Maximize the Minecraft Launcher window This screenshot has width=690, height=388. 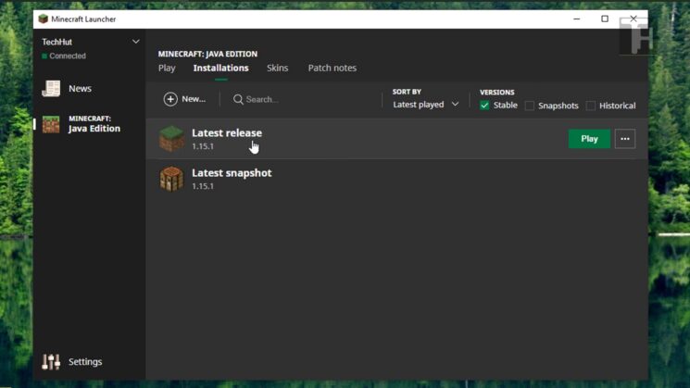coord(605,19)
